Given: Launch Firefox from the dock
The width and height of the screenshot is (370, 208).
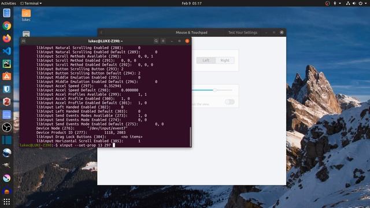Looking at the screenshot, I should tap(6, 38).
